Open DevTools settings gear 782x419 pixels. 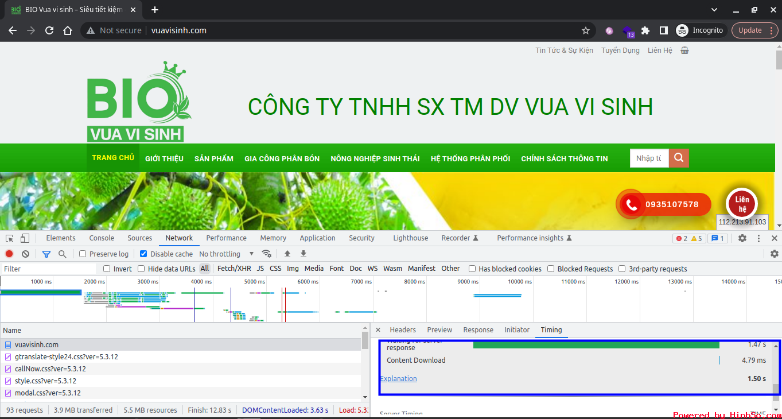click(x=742, y=238)
